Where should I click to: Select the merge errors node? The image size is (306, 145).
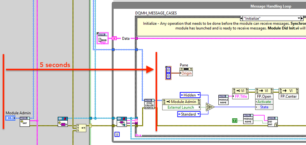click(81, 128)
